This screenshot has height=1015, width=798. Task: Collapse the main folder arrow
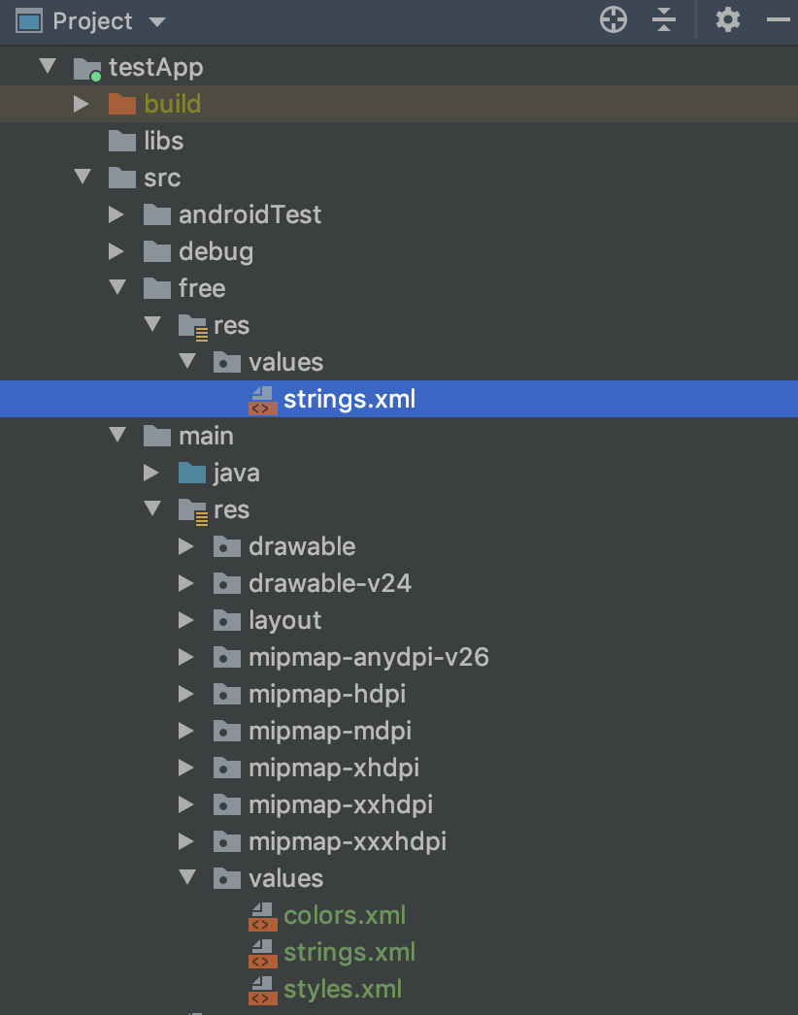click(x=117, y=435)
